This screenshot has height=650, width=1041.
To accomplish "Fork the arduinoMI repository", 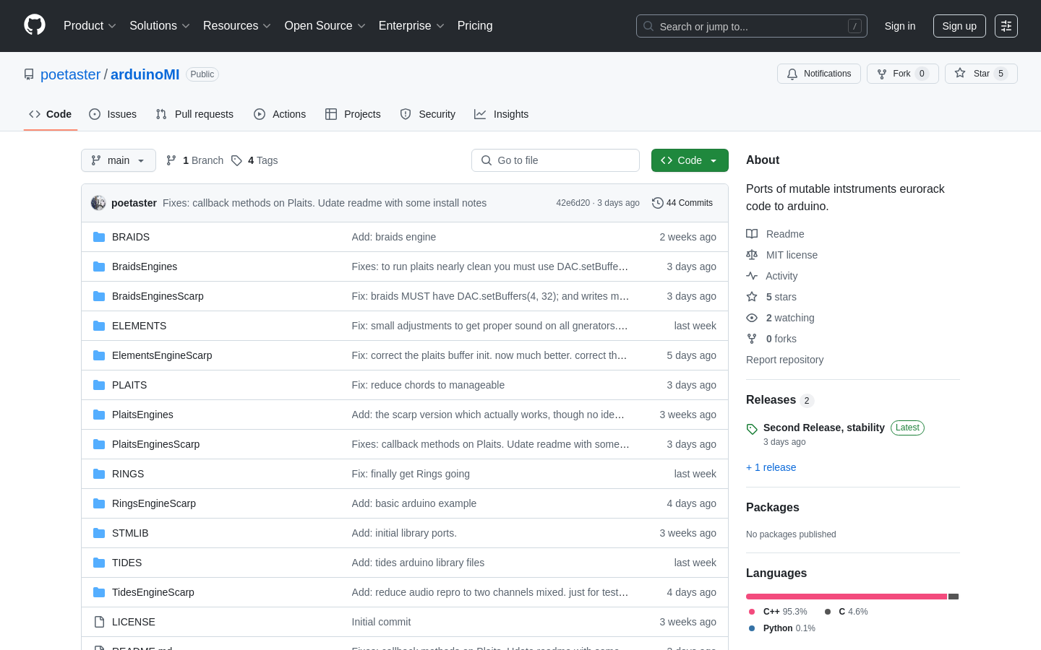I will pyautogui.click(x=902, y=74).
